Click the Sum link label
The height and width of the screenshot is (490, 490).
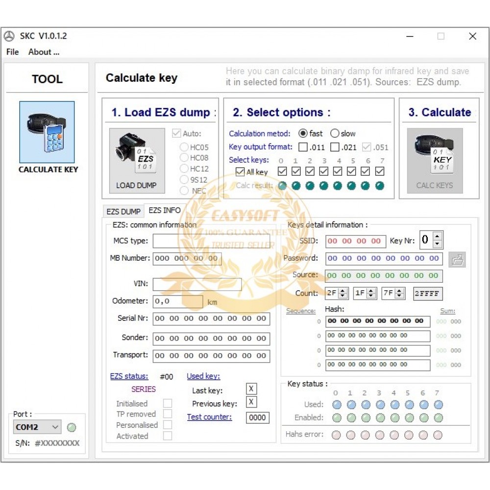click(x=448, y=311)
